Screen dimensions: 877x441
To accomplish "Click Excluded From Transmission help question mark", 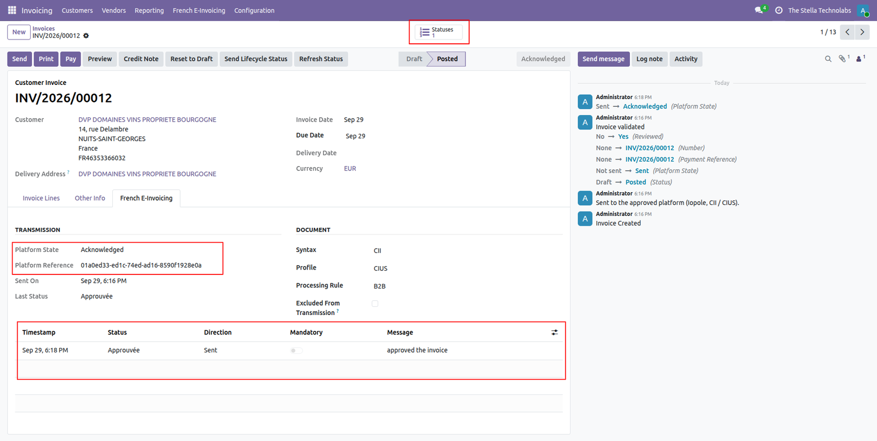I will (338, 311).
